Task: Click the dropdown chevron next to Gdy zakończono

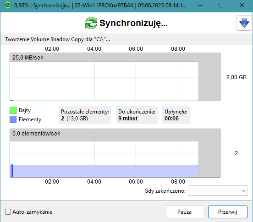Action: [x=244, y=191]
